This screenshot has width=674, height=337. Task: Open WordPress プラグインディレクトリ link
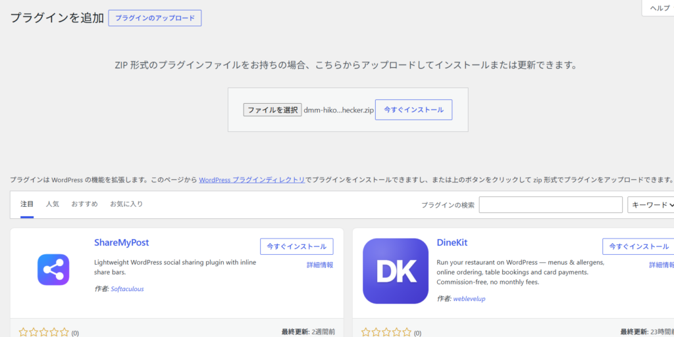252,179
